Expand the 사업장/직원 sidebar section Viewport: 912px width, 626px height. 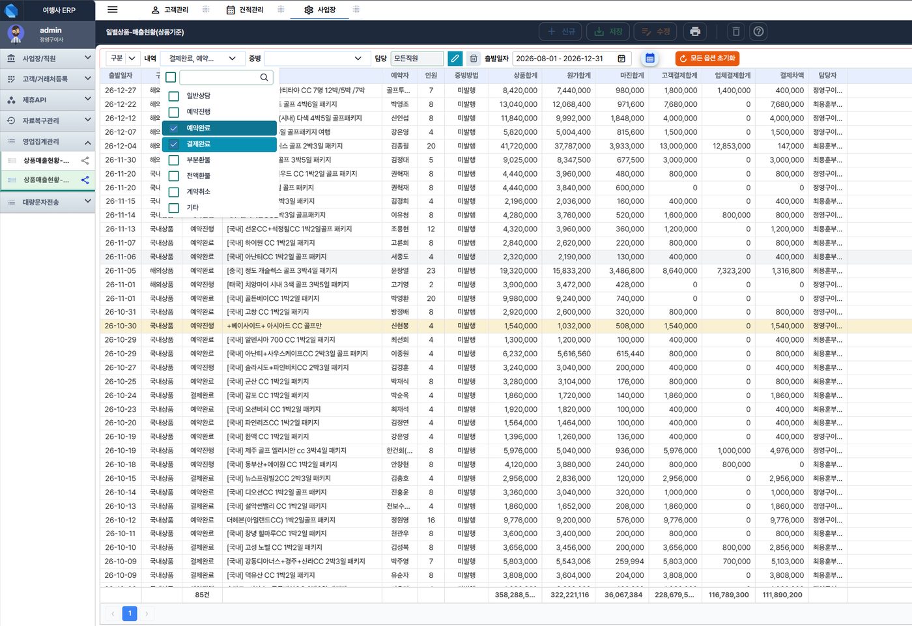48,59
